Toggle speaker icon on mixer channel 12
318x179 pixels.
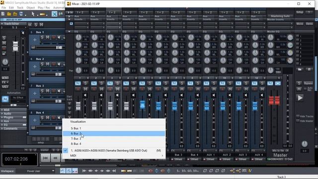coord(262,95)
